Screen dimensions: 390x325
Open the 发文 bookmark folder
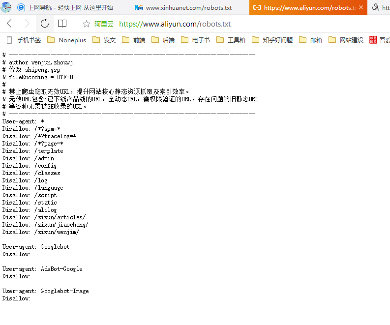(x=104, y=40)
